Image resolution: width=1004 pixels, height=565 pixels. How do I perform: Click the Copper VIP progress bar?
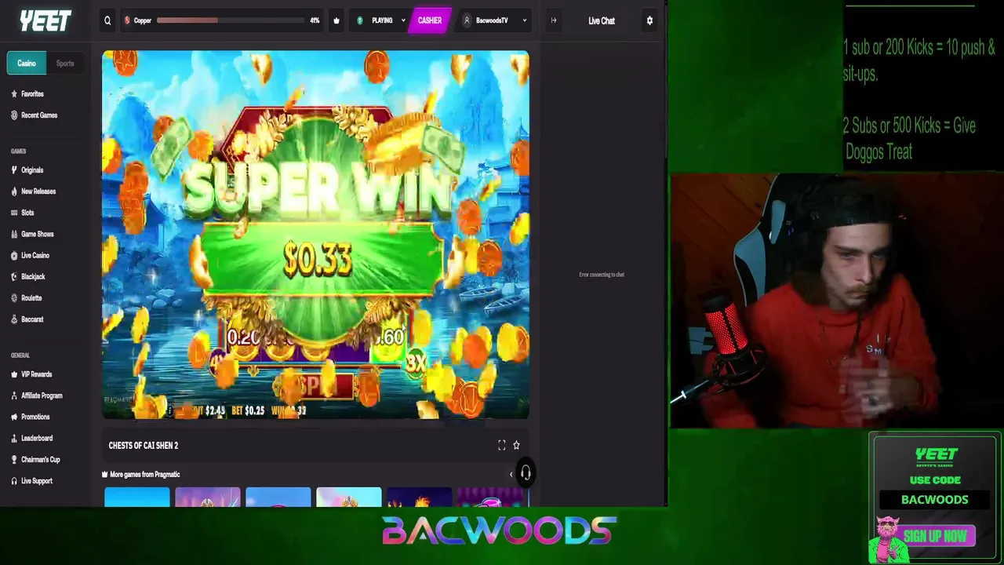point(231,20)
